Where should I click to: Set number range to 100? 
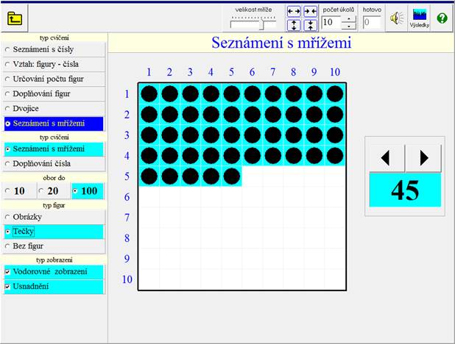(88, 191)
